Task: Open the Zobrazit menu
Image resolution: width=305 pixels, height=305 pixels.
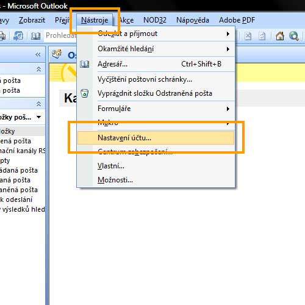Action: point(32,20)
